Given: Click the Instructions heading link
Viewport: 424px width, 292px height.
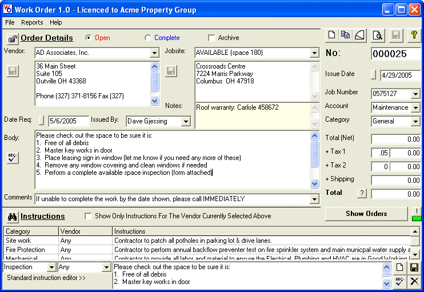Looking at the screenshot, I should click(43, 217).
